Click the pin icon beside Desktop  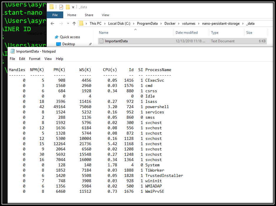[x=90, y=44]
